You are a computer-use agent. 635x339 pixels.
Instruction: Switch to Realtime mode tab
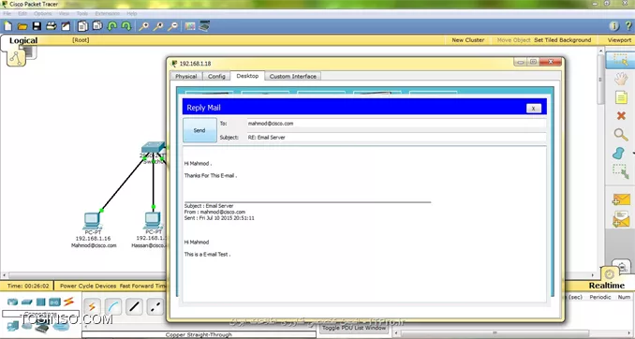coord(607,286)
